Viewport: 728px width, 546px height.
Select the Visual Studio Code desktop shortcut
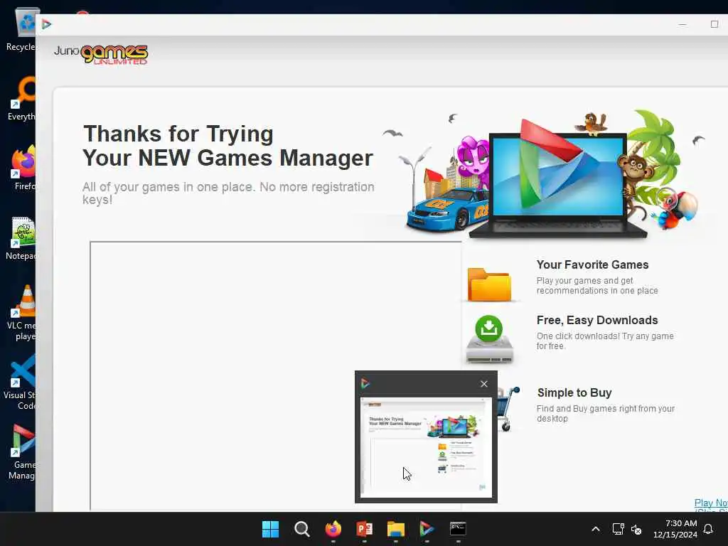(x=19, y=382)
